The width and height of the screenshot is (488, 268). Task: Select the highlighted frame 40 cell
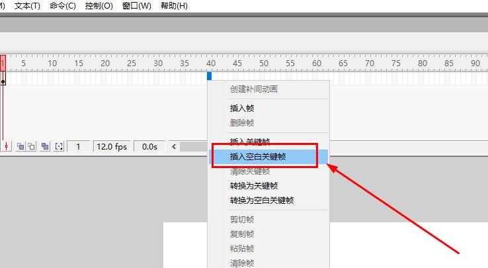coord(209,76)
